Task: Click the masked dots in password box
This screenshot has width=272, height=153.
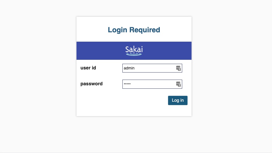Action: click(127, 84)
